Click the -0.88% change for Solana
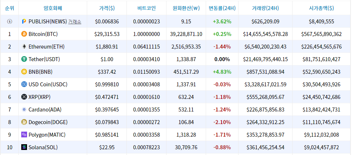Screen dimensions: 352x155 (222, 147)
